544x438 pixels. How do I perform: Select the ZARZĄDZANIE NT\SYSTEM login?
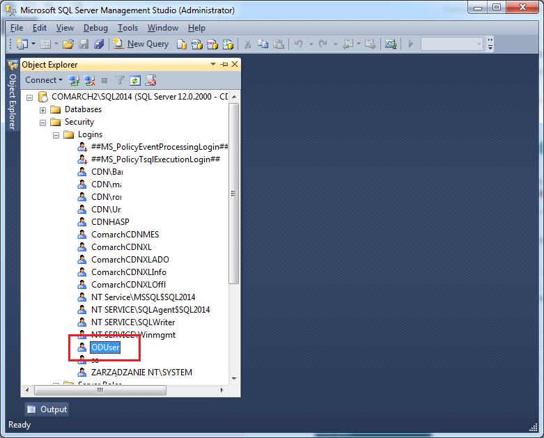[x=141, y=373]
